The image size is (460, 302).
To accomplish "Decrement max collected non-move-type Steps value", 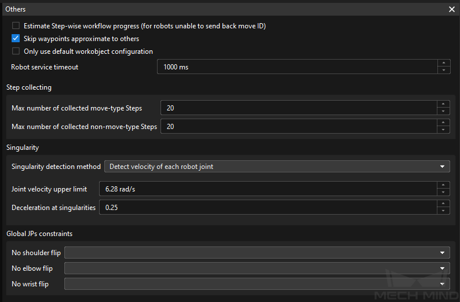I will tap(443, 130).
